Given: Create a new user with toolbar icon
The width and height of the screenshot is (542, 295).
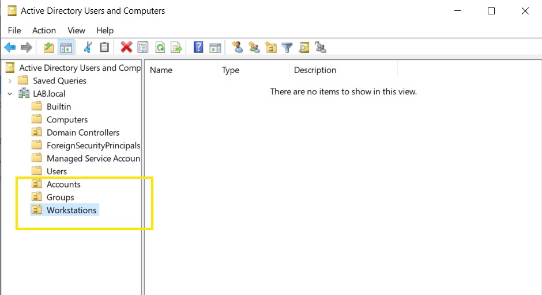Looking at the screenshot, I should pyautogui.click(x=237, y=47).
